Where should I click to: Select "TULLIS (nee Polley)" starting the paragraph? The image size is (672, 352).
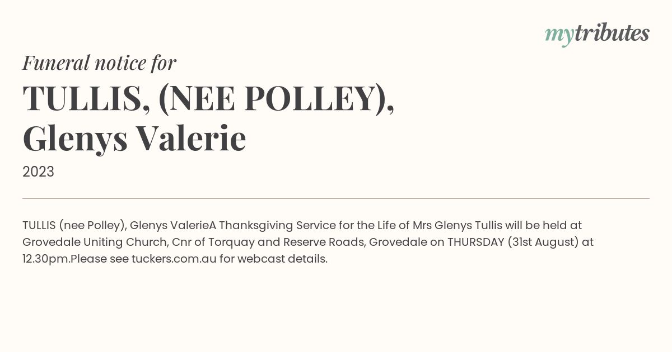click(74, 226)
